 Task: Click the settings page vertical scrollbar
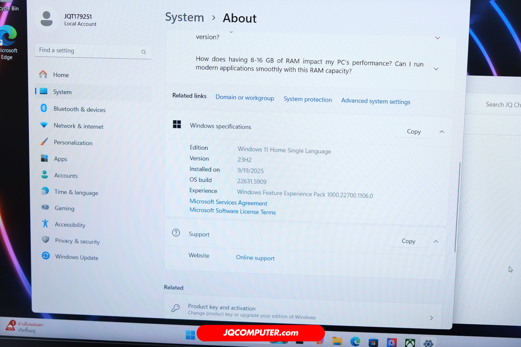point(457,207)
